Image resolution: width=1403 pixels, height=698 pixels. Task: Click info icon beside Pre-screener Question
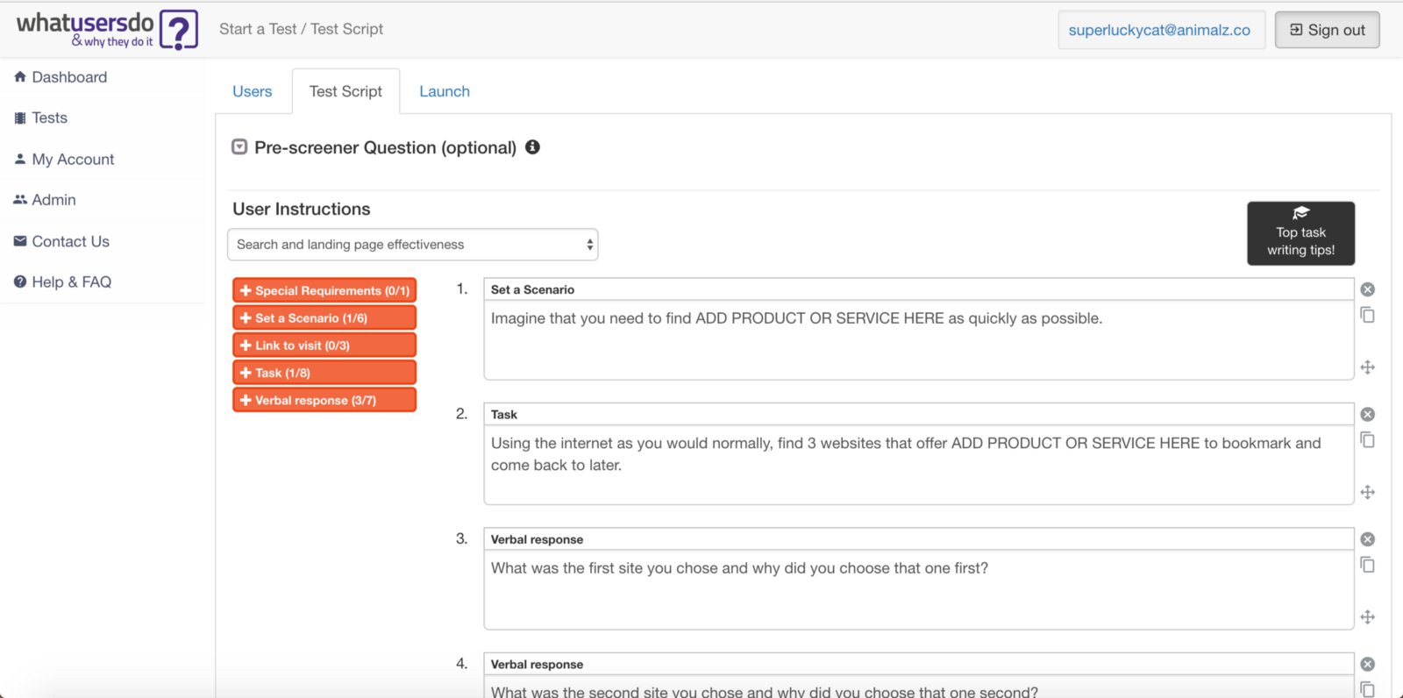(532, 147)
